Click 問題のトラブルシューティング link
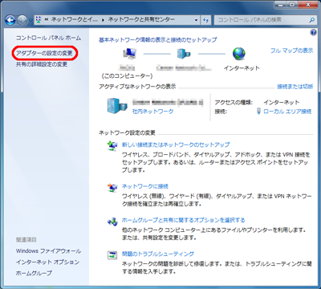 coord(158,254)
